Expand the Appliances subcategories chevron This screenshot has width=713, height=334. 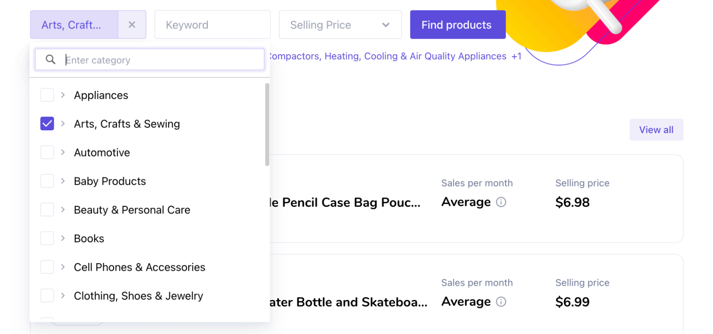(63, 95)
